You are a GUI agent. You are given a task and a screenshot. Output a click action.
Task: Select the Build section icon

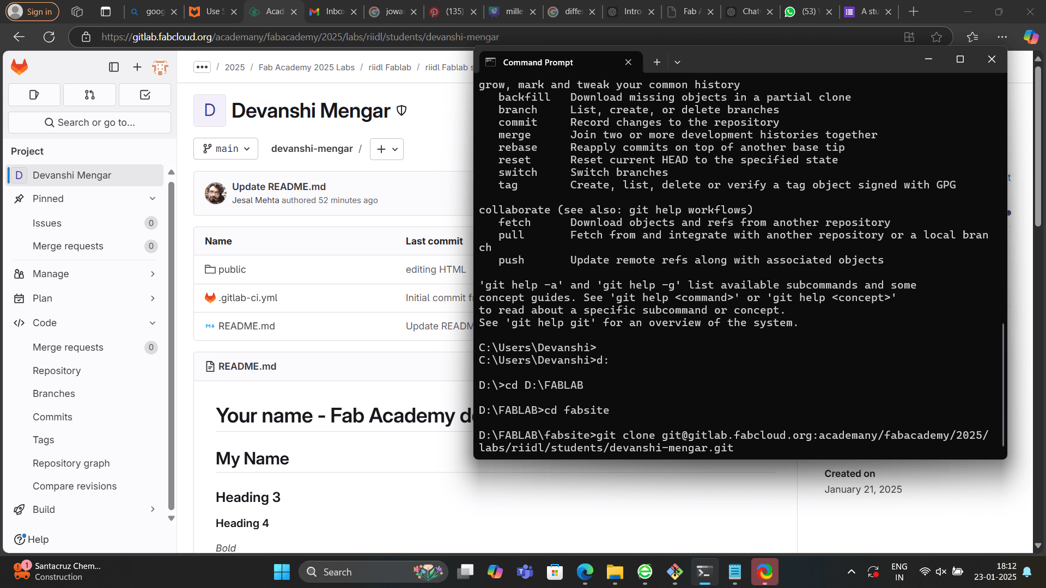(20, 509)
